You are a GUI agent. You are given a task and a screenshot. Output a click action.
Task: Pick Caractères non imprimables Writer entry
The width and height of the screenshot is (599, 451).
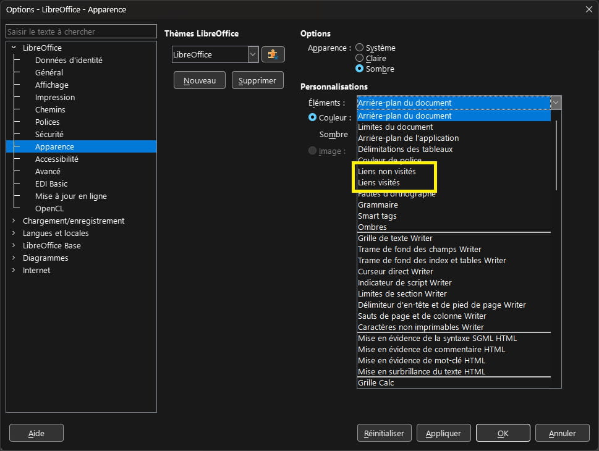[454, 327]
